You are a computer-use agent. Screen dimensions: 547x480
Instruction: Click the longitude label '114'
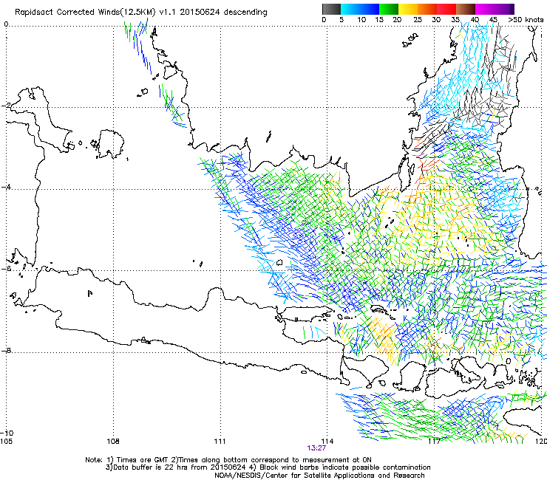point(327,442)
